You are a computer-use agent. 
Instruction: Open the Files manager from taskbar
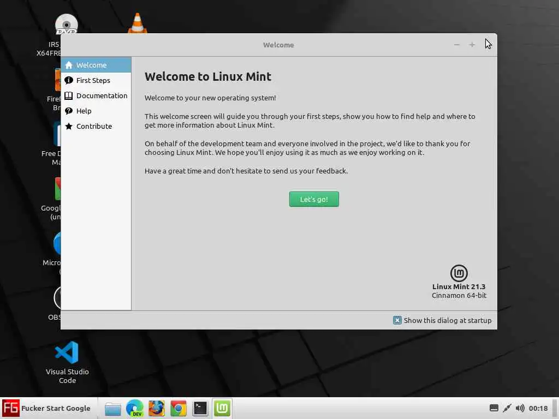[112, 408]
